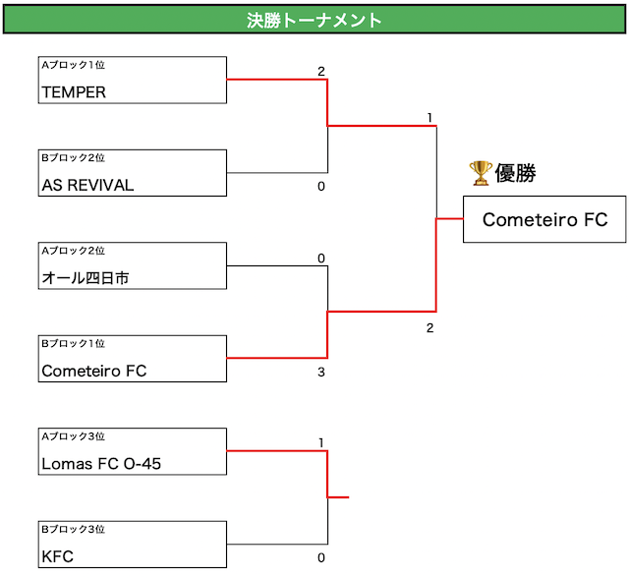Click the champion Cometeiro FC winner box
The height and width of the screenshot is (578, 629).
pyautogui.click(x=544, y=220)
